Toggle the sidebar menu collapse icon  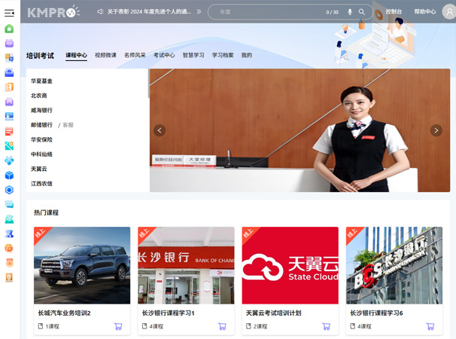pyautogui.click(x=9, y=13)
